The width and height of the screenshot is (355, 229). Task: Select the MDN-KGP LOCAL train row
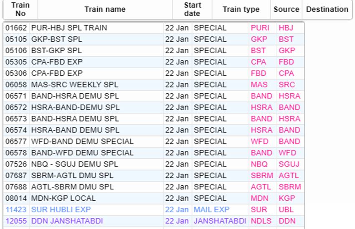pyautogui.click(x=154, y=198)
